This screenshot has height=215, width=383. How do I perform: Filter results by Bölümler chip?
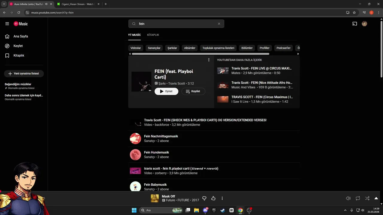(247, 48)
